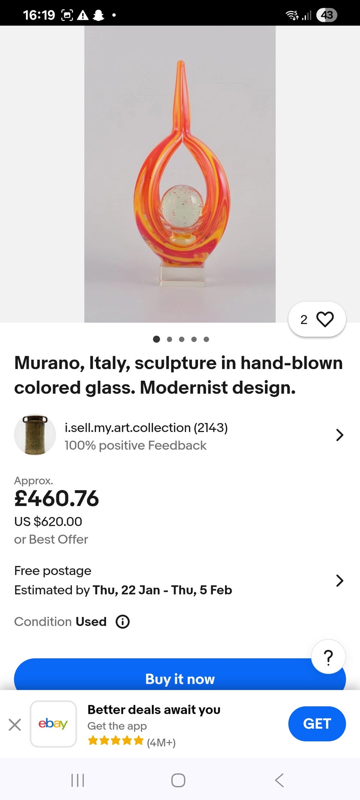Open the recent apps navigation icon

tap(78, 780)
